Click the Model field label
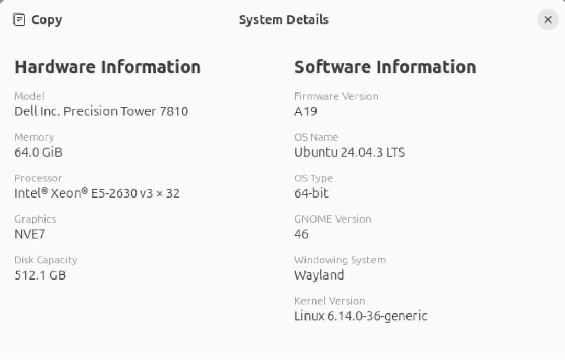Screen dimensions: 565x360 point(29,96)
